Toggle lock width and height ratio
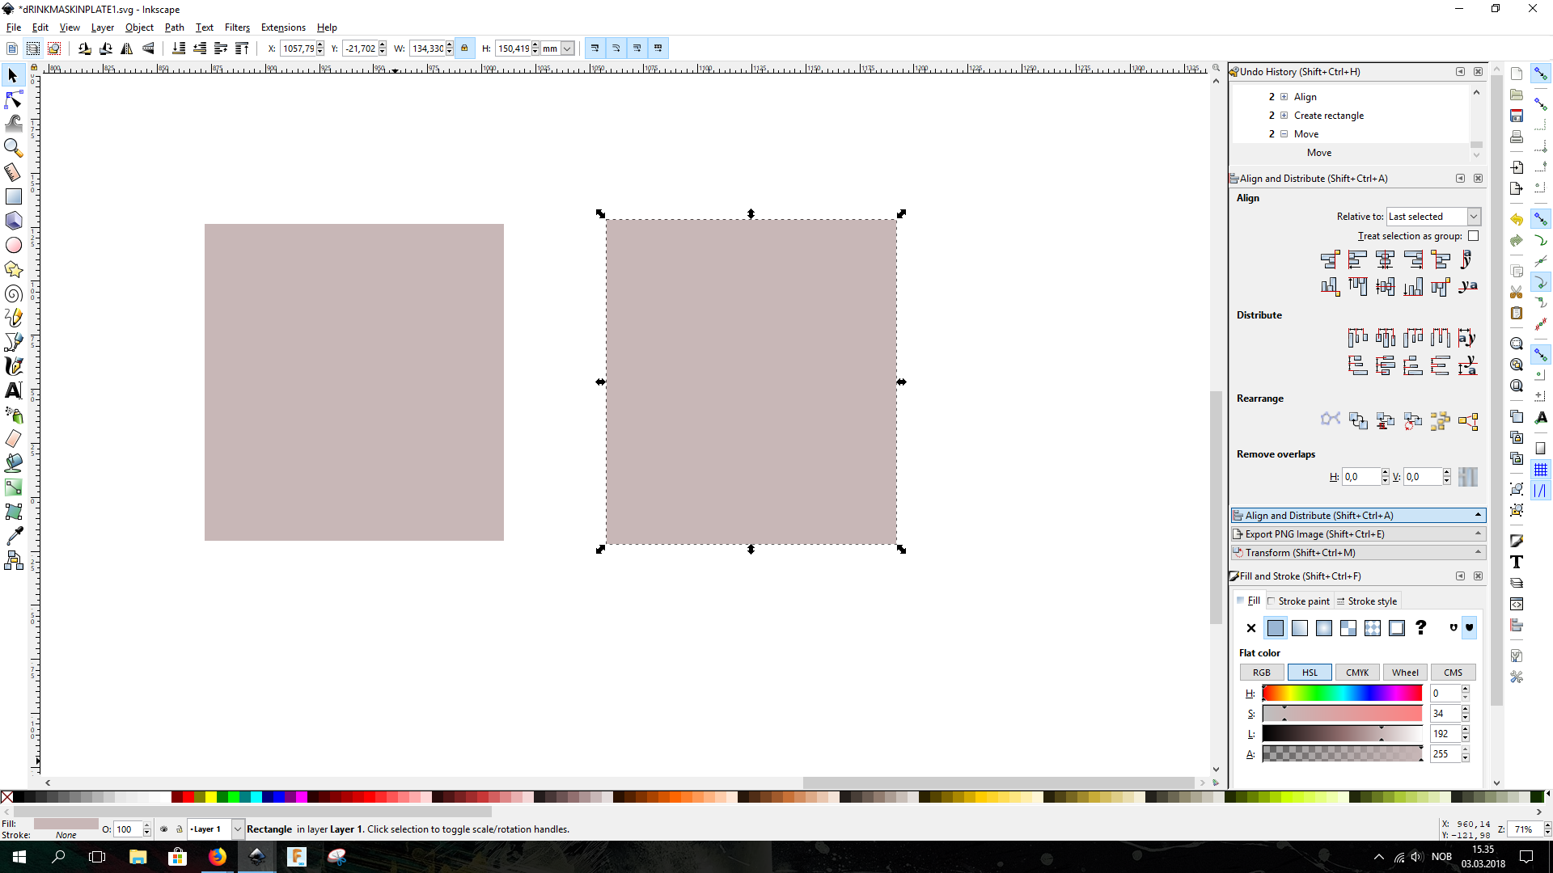 point(464,48)
